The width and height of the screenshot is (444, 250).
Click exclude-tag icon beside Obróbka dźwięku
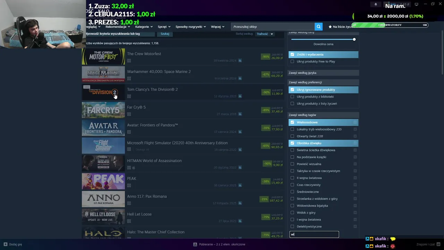point(355,143)
